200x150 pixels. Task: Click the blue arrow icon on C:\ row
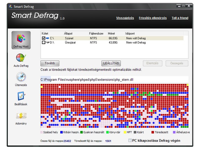pos(47,38)
